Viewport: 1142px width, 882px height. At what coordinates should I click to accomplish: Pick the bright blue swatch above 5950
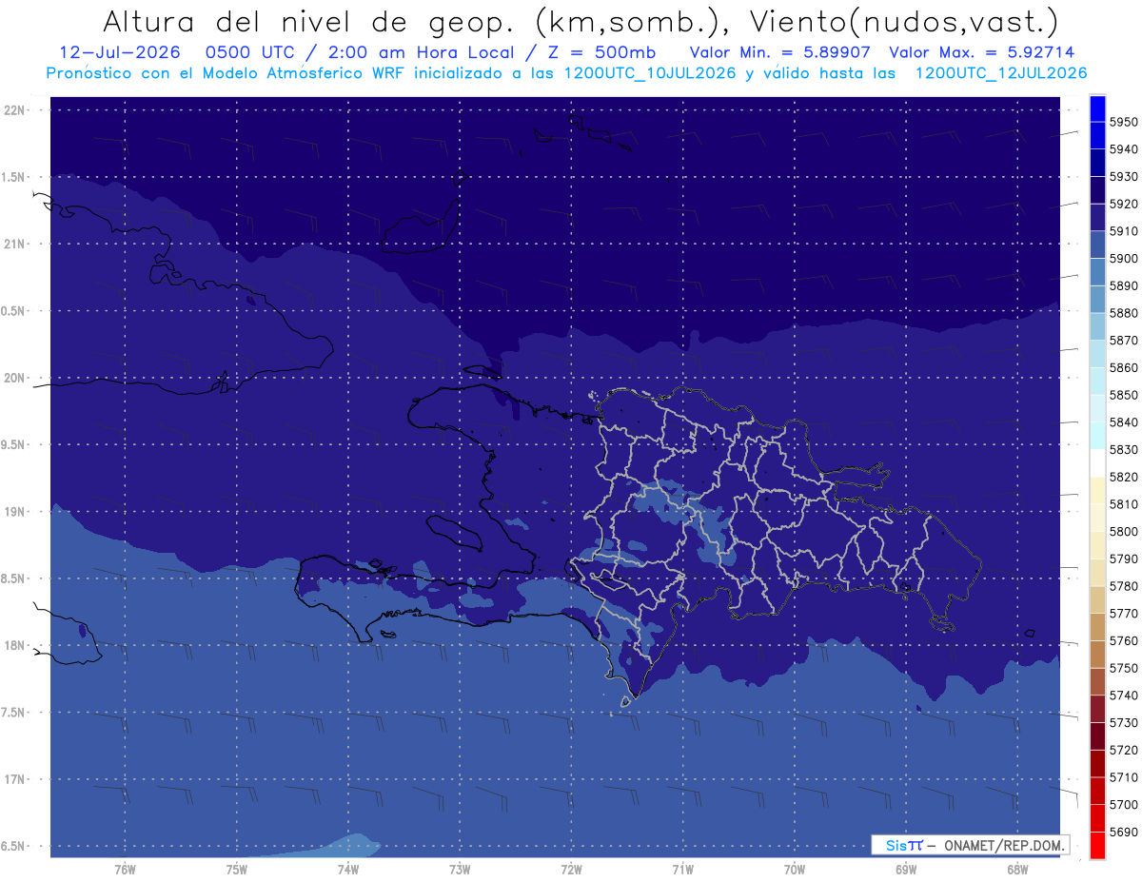[1097, 108]
